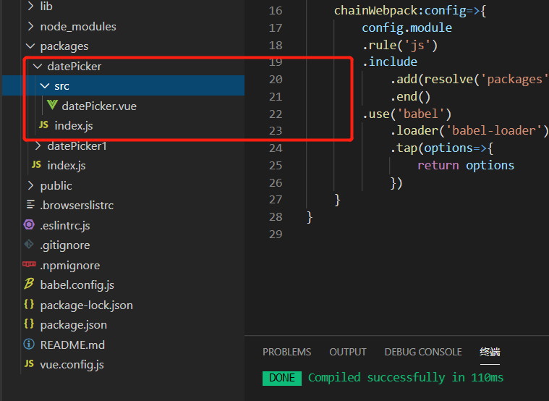The image size is (549, 401).
Task: Expand the datePicker1 folder chevron
Action: [38, 145]
